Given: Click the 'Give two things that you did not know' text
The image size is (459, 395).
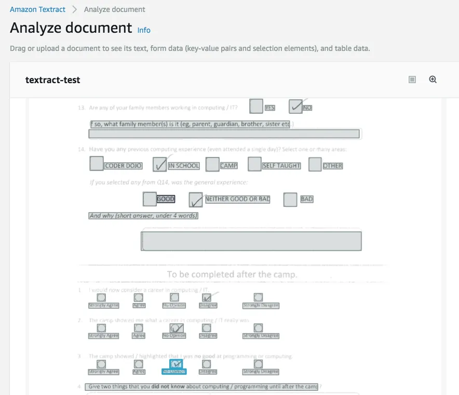Looking at the screenshot, I should (201, 387).
